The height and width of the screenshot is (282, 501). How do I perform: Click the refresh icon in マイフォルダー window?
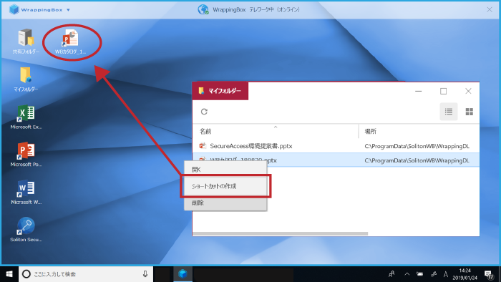coord(204,112)
